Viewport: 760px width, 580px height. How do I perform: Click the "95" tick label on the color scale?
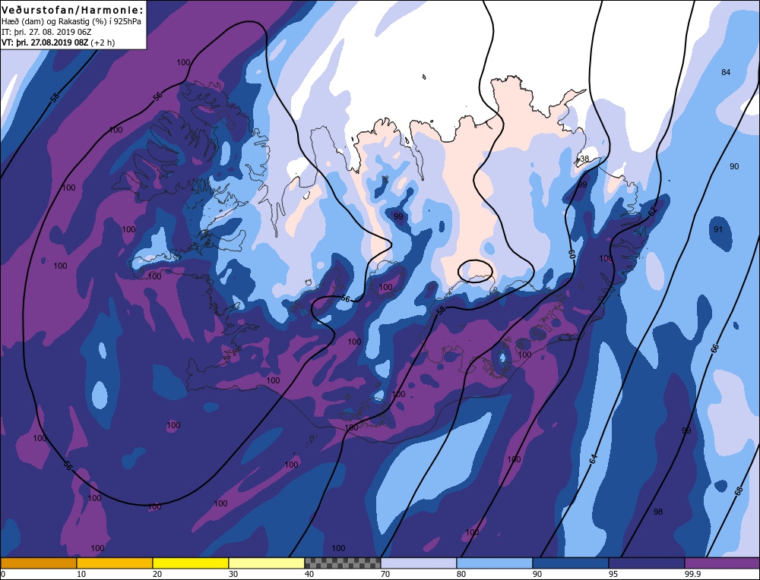coord(613,574)
